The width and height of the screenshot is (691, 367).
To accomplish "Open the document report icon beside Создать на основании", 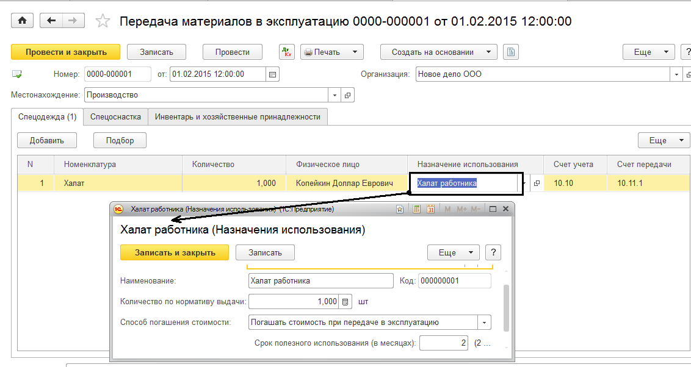I will 511,52.
